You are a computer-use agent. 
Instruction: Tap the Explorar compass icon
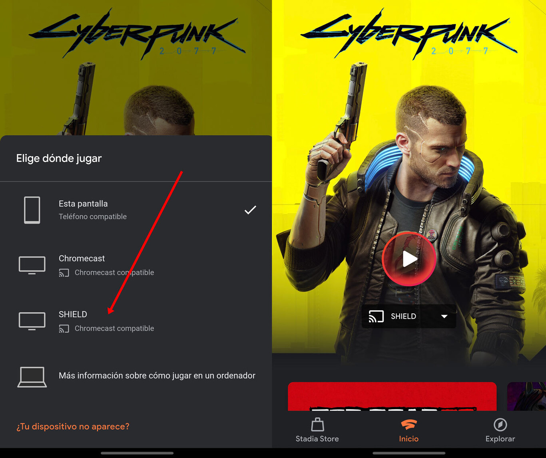[x=500, y=424]
